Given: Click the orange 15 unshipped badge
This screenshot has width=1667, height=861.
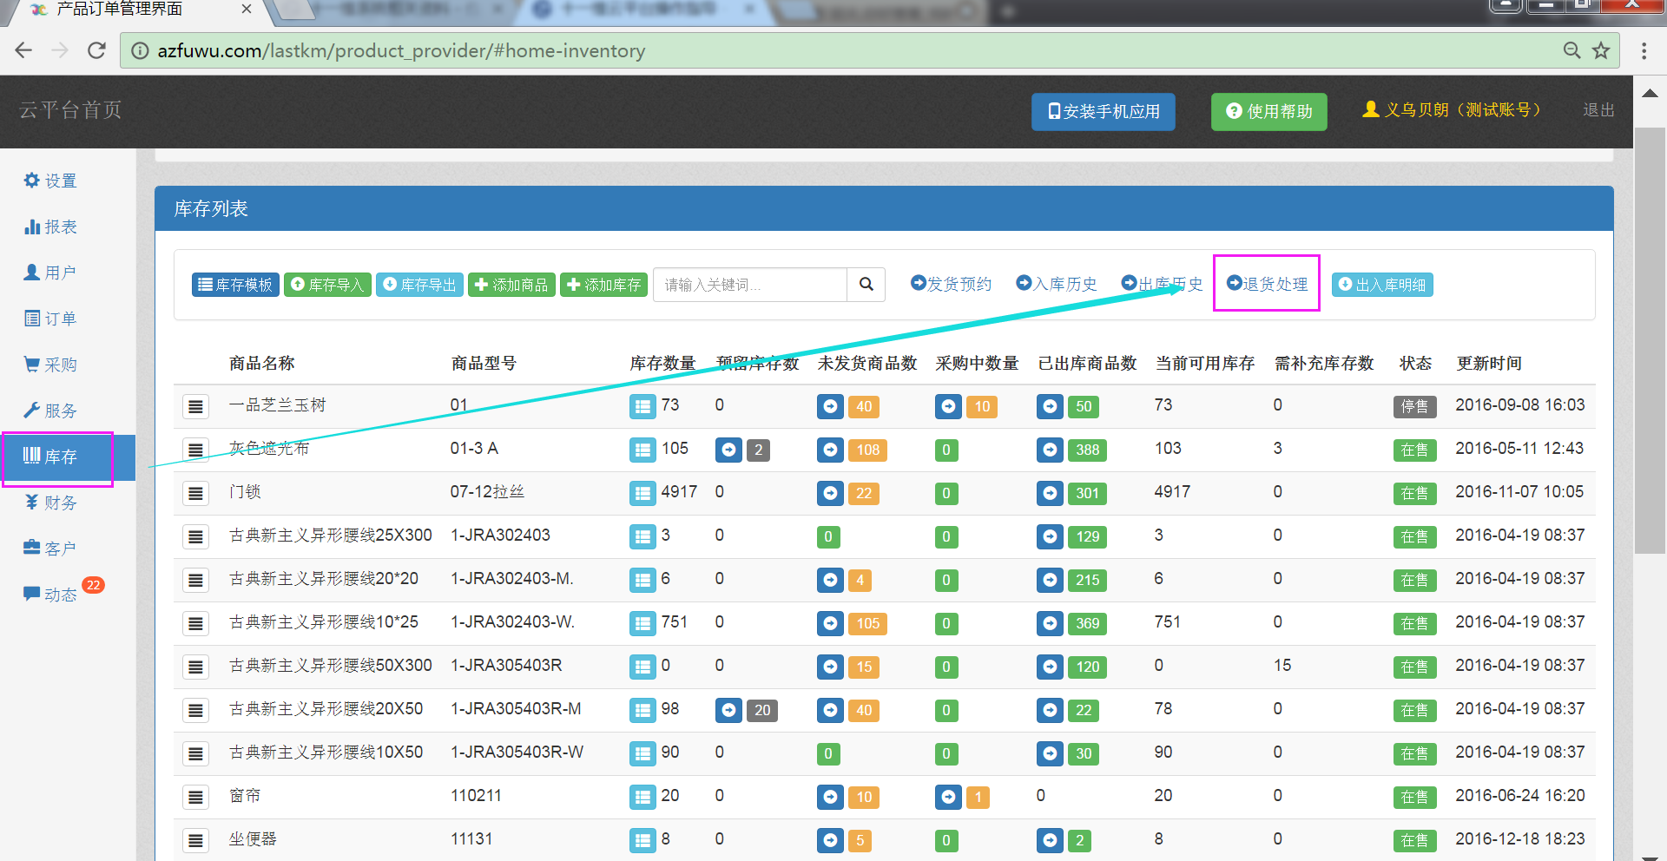Looking at the screenshot, I should tap(864, 667).
